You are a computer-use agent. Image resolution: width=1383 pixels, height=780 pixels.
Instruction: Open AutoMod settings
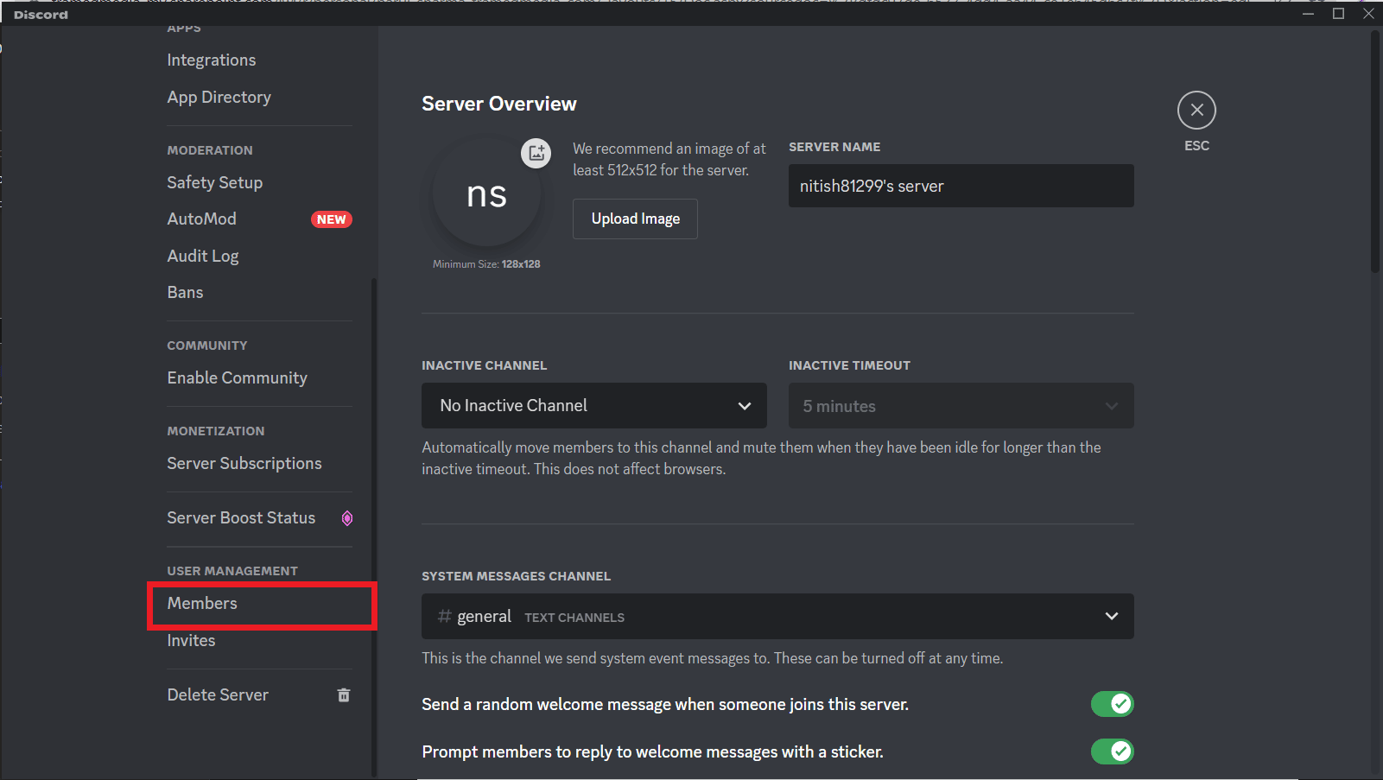(x=201, y=219)
